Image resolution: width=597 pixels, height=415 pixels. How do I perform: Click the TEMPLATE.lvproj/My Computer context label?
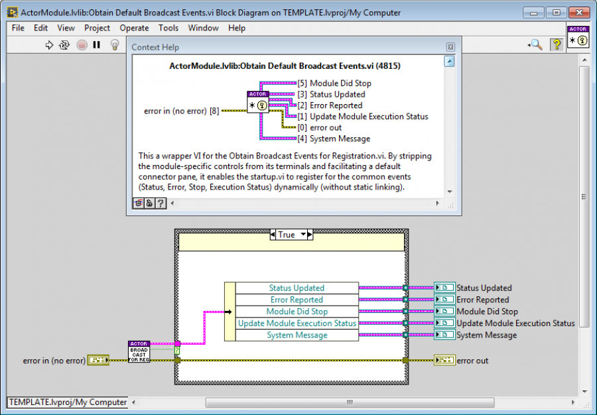tap(68, 402)
